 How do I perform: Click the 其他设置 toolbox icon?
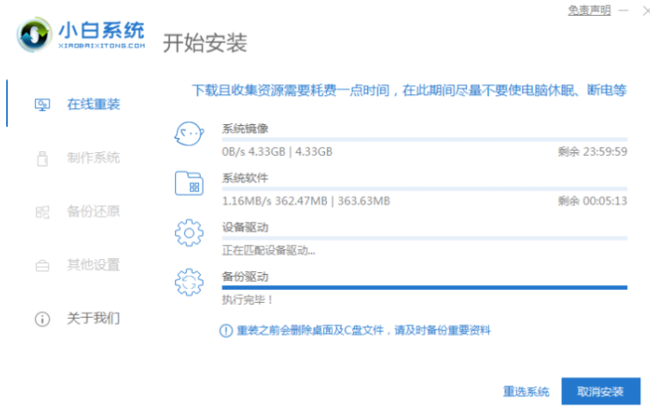tap(42, 265)
